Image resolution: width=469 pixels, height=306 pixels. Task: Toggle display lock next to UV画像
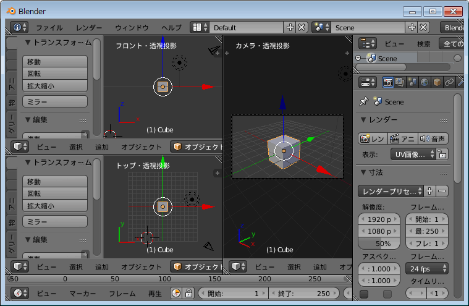(x=442, y=155)
